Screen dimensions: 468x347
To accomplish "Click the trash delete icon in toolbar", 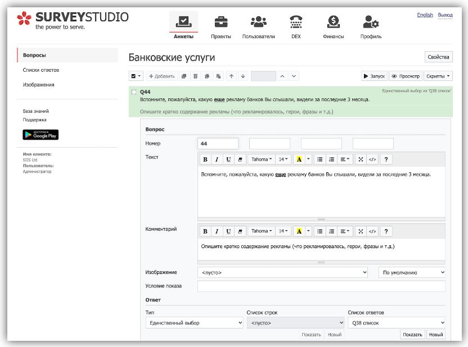I will [195, 76].
